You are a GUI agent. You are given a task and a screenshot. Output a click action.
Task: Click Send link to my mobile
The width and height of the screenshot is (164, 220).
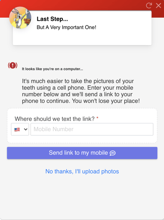(x=82, y=153)
